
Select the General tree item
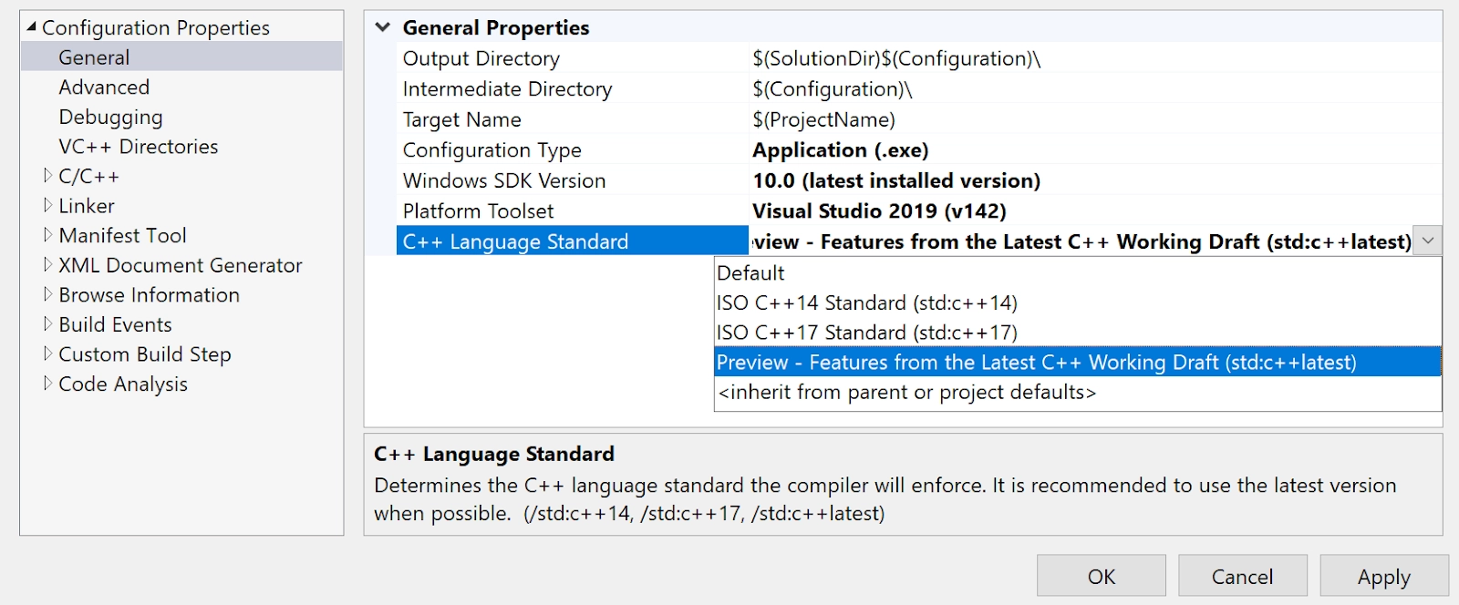pyautogui.click(x=94, y=57)
